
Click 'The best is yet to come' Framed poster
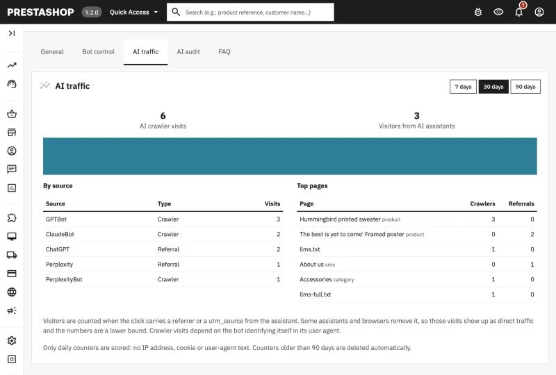click(352, 234)
